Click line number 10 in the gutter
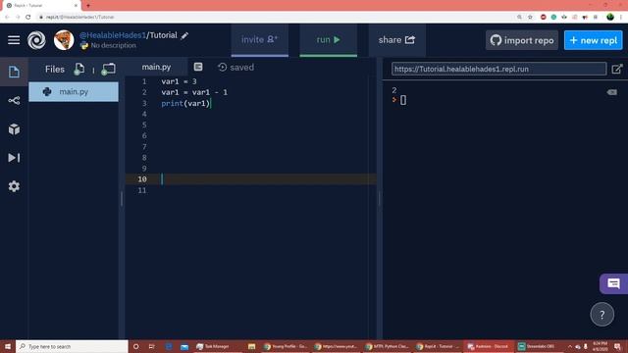 [x=142, y=179]
